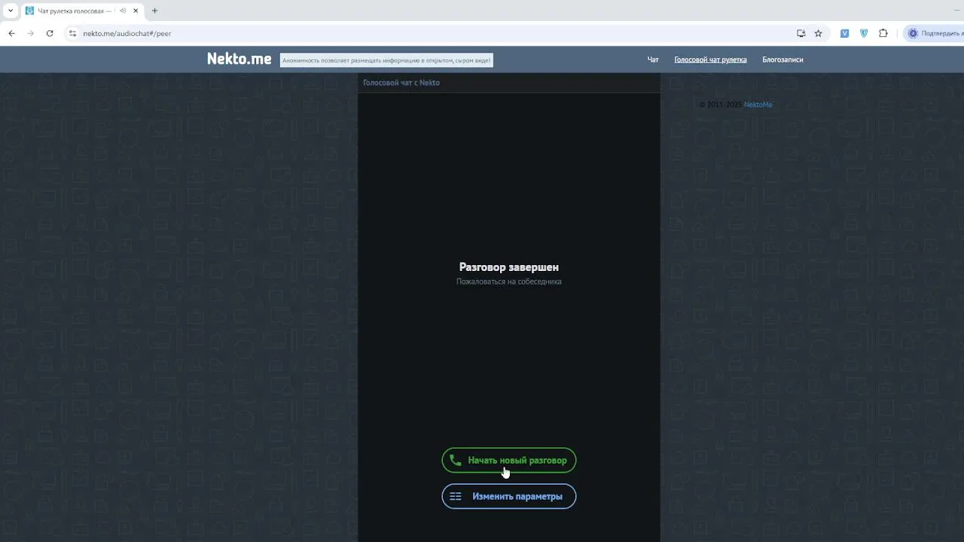Click the Nekto.me logo
The width and height of the screenshot is (964, 542).
click(x=239, y=59)
